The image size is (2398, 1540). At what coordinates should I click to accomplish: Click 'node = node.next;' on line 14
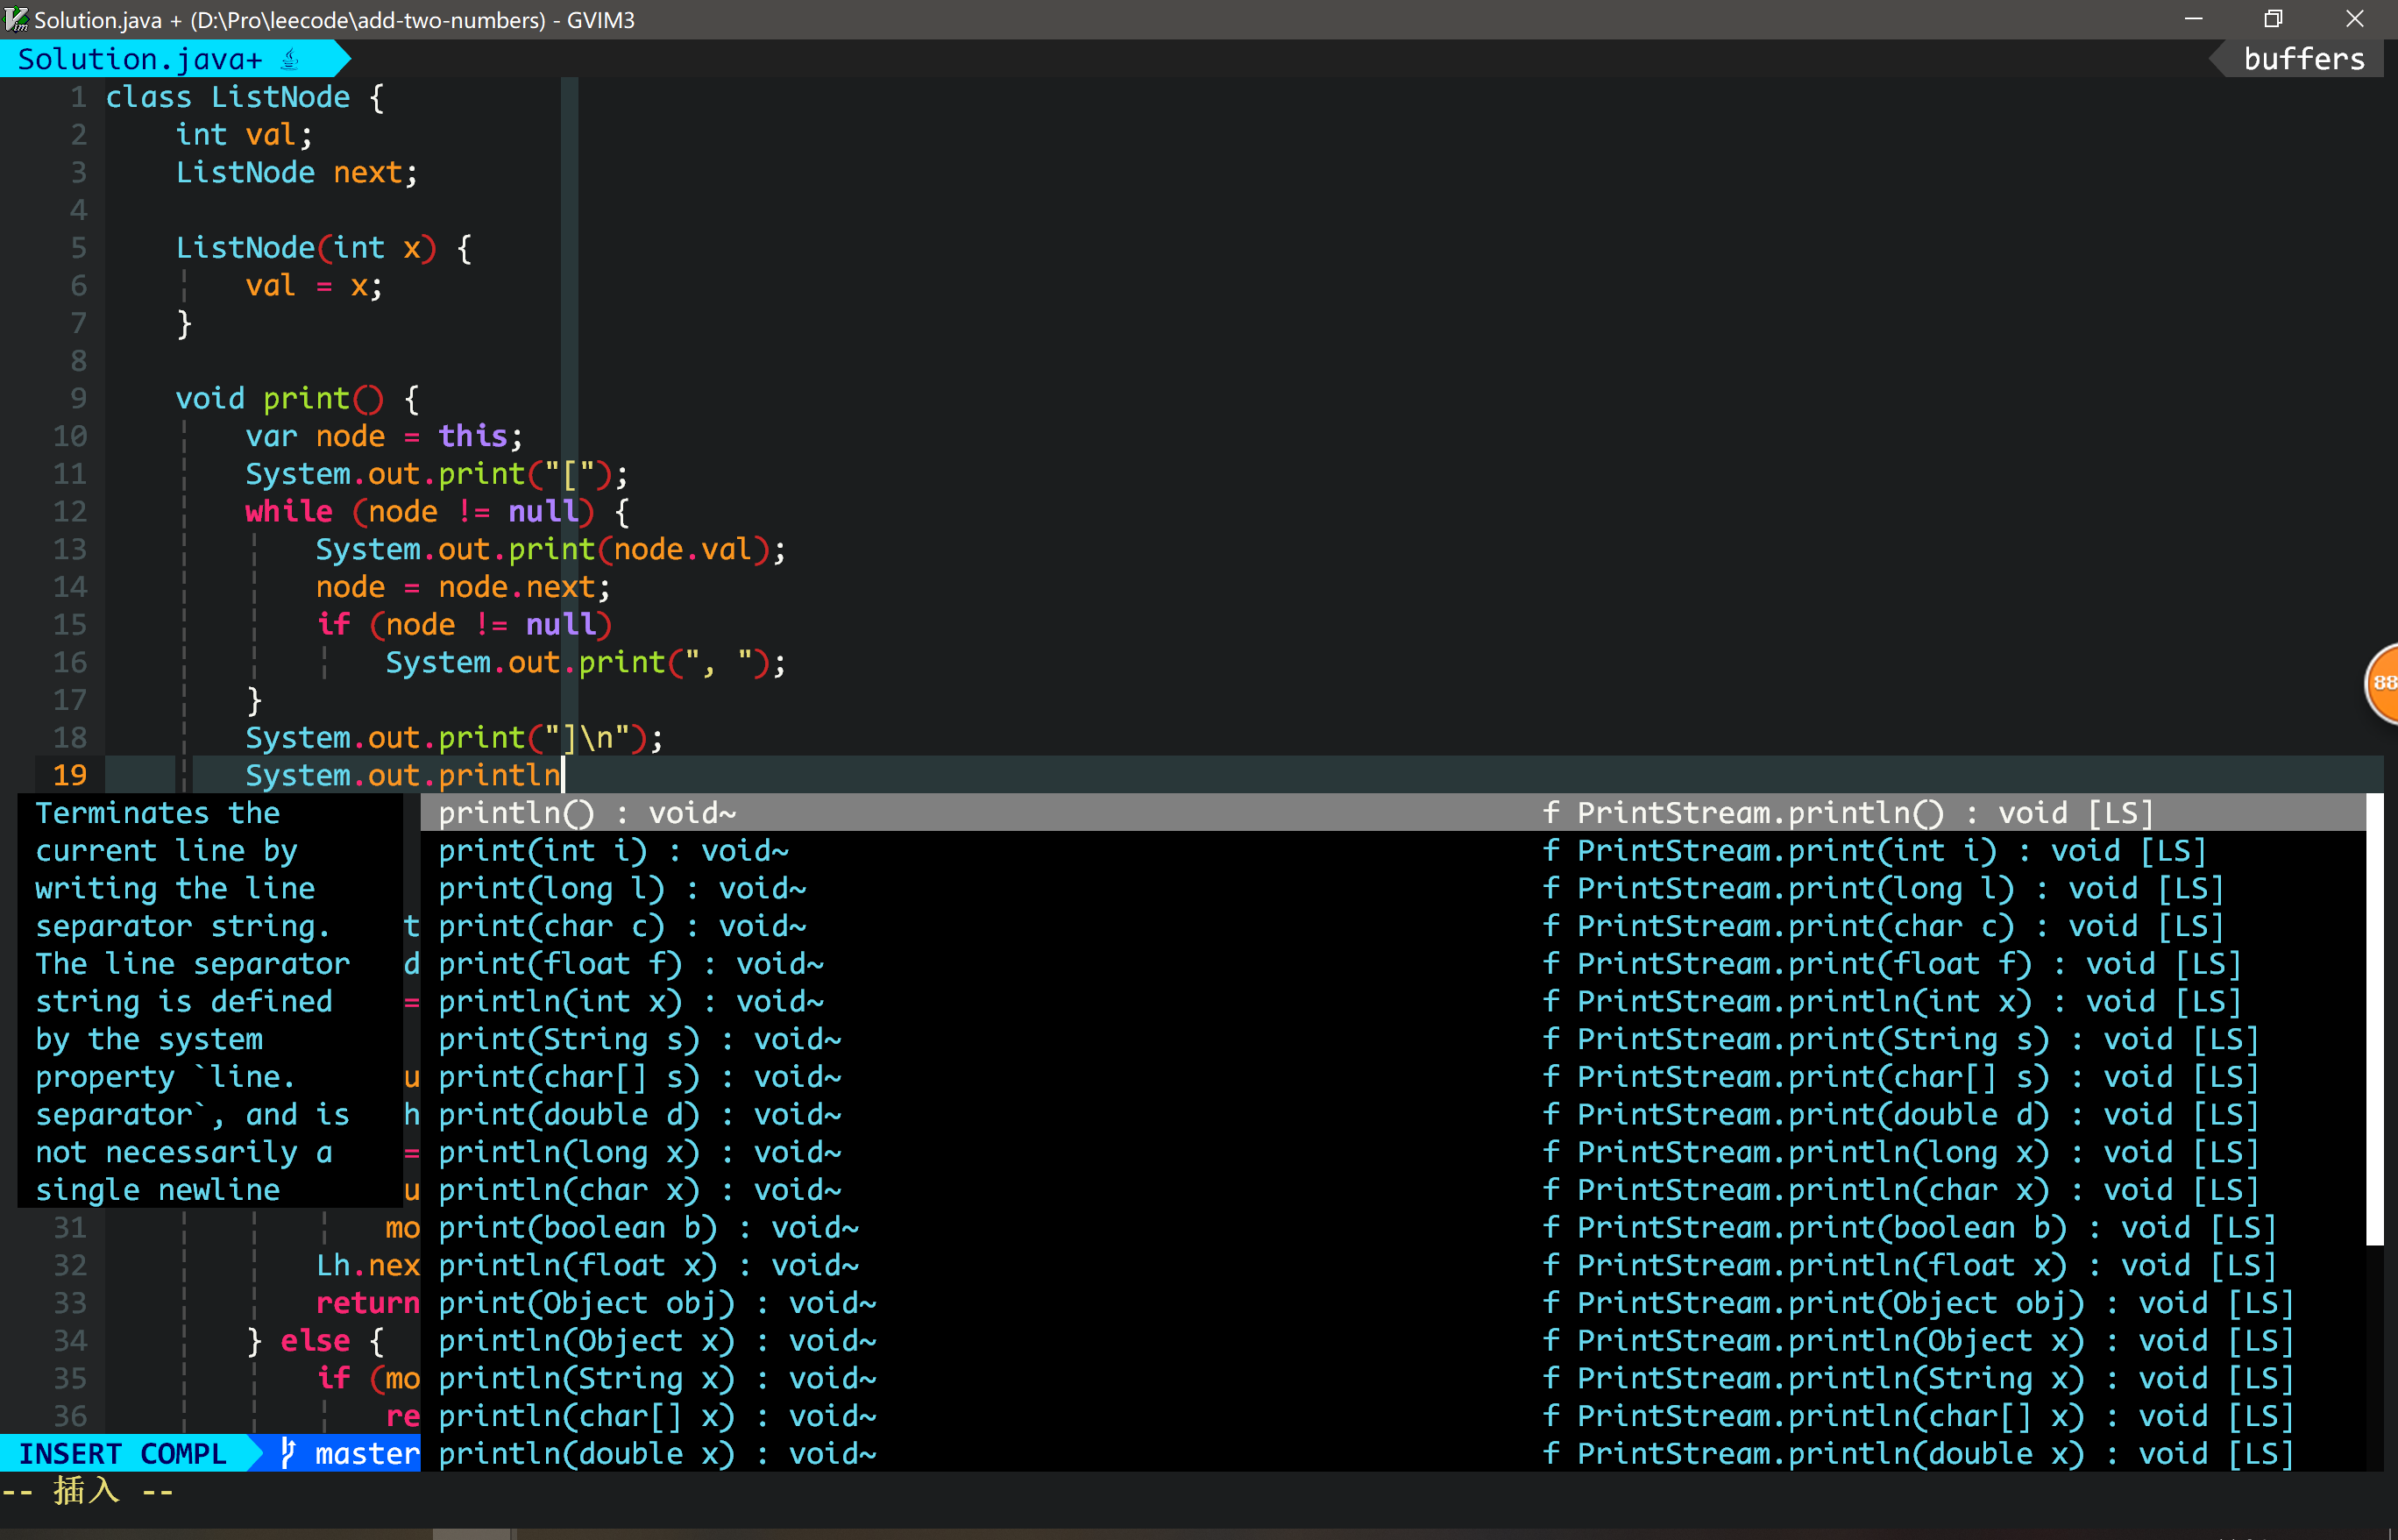463,587
